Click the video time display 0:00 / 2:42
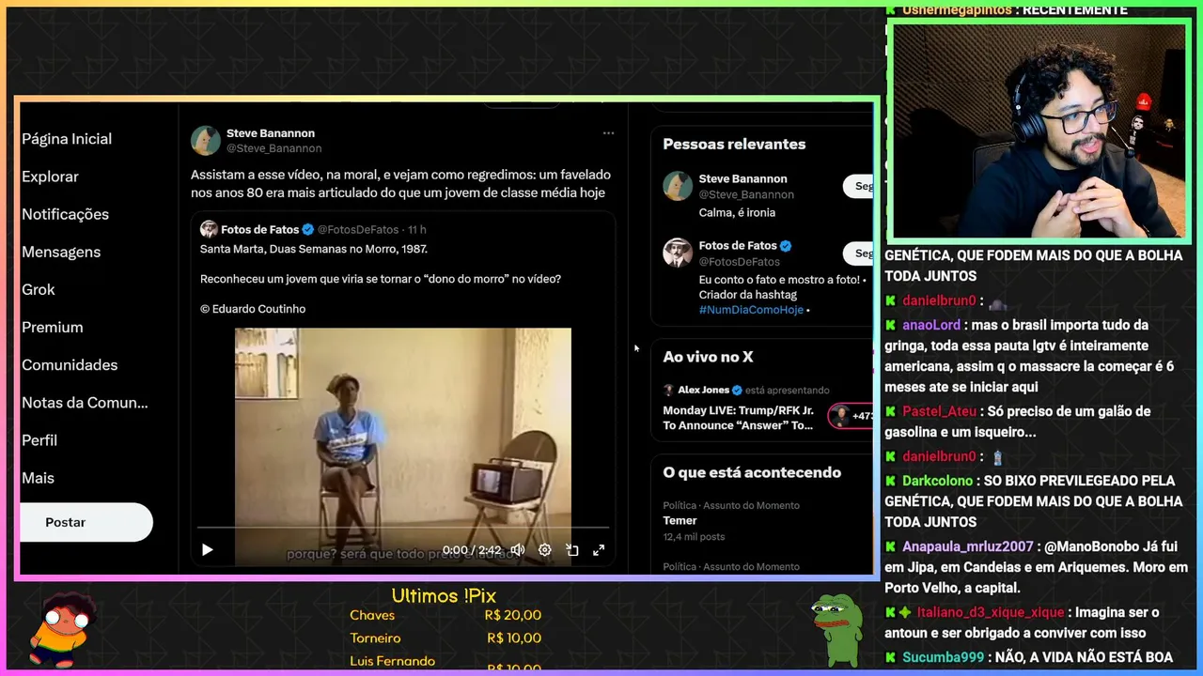 coord(472,550)
